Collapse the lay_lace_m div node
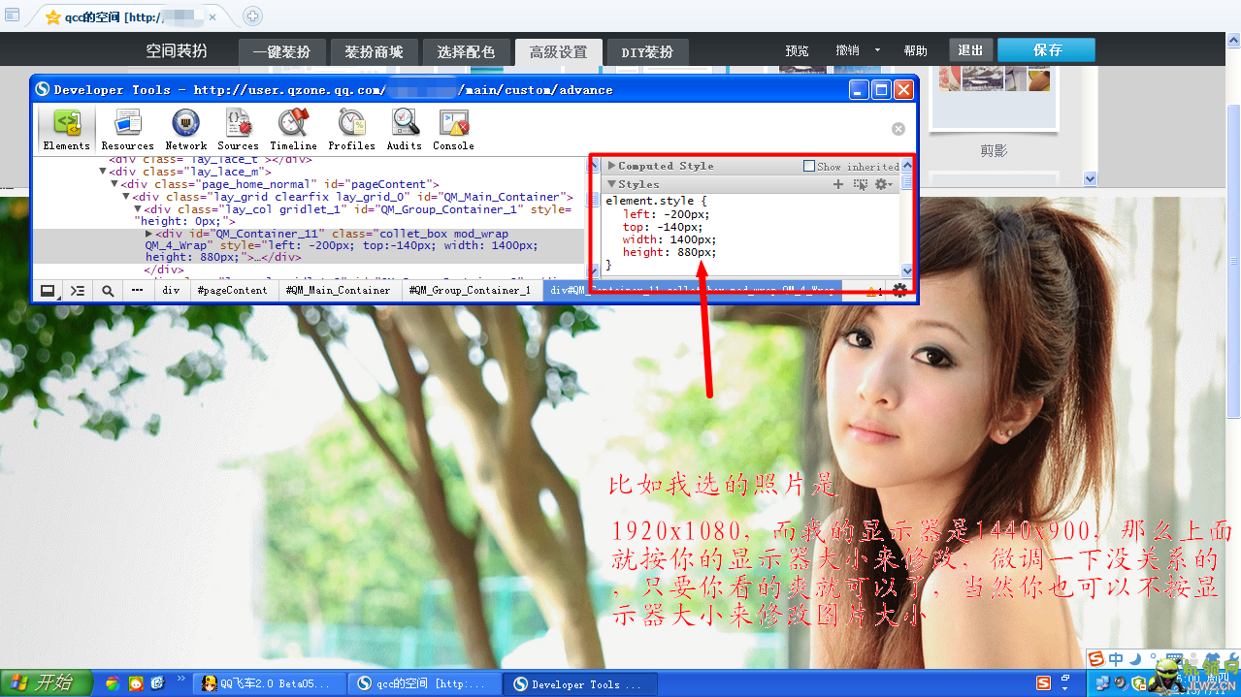This screenshot has width=1241, height=697. click(x=102, y=172)
